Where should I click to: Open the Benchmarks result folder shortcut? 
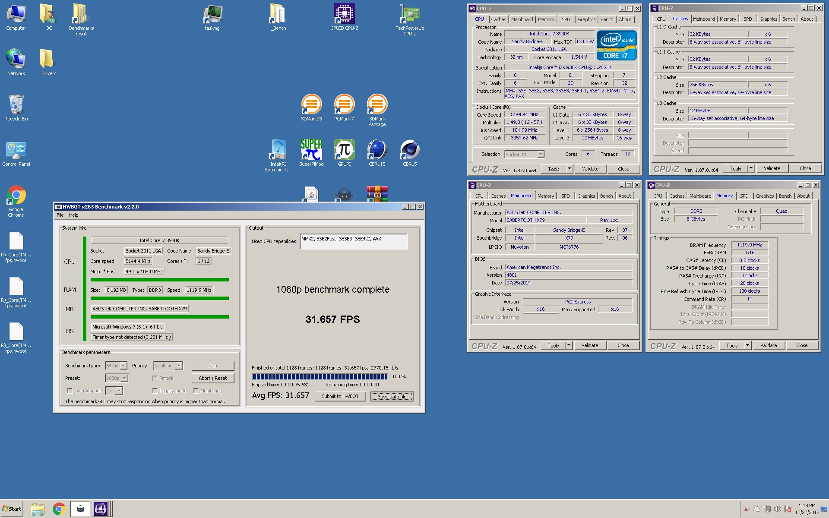tap(81, 19)
